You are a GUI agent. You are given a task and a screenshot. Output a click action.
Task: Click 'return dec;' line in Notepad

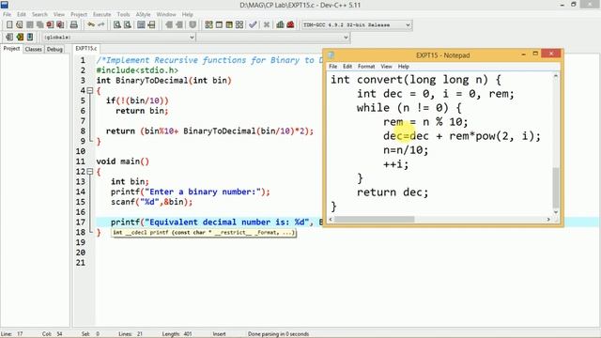click(x=393, y=192)
